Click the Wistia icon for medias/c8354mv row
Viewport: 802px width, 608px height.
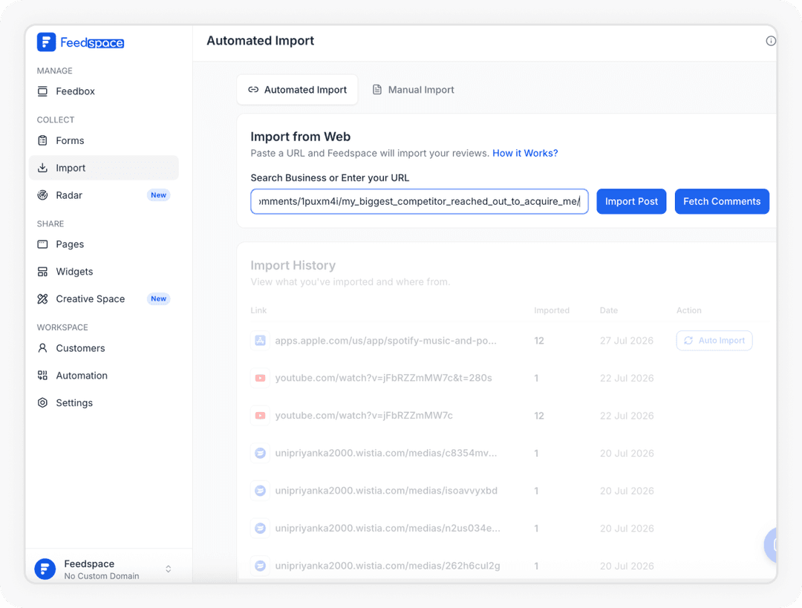point(261,453)
